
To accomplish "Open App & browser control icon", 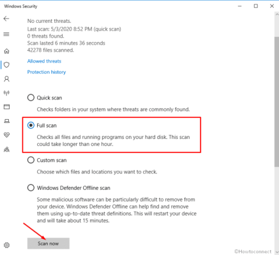I will pyautogui.click(x=6, y=106).
